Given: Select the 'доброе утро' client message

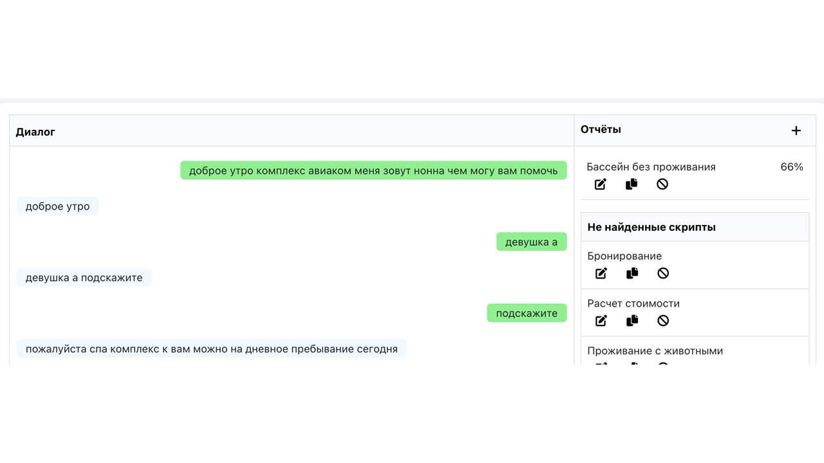Looking at the screenshot, I should tap(58, 206).
